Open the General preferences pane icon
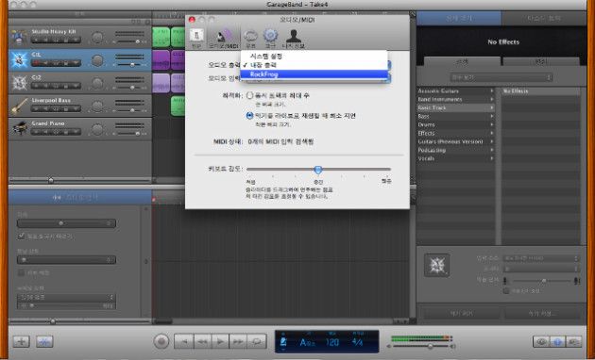Viewport: 595px width, 360px height. click(196, 38)
